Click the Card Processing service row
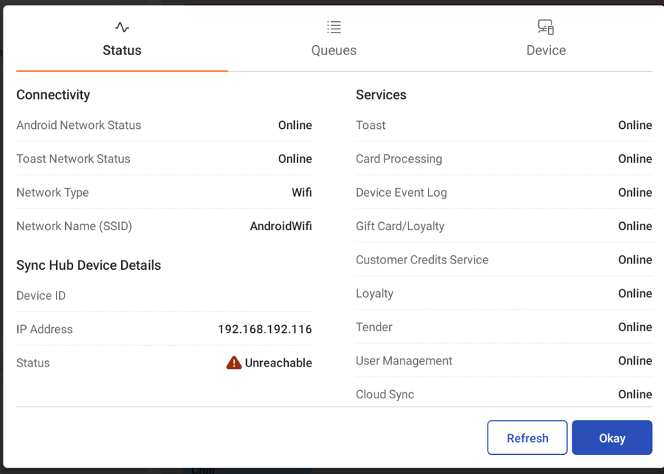 [504, 159]
